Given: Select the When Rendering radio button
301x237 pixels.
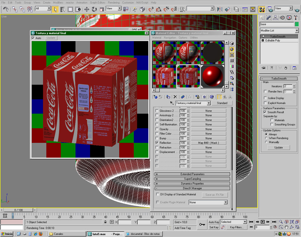Looking at the screenshot, I should tap(266, 138).
